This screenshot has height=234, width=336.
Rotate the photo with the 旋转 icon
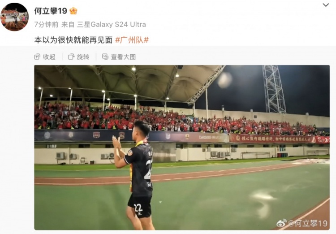tap(71, 56)
